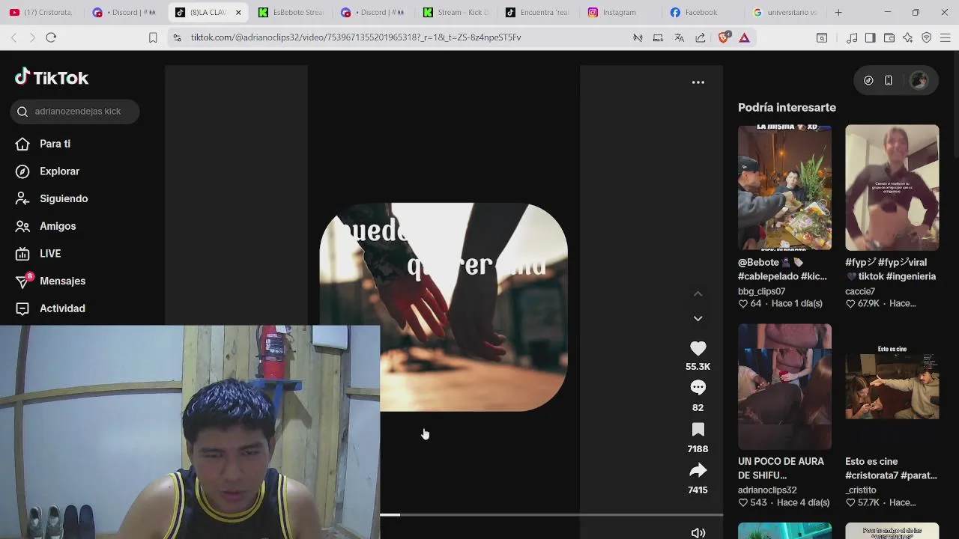This screenshot has height=539, width=959.
Task: Save video with the bookmark icon
Action: (x=698, y=430)
